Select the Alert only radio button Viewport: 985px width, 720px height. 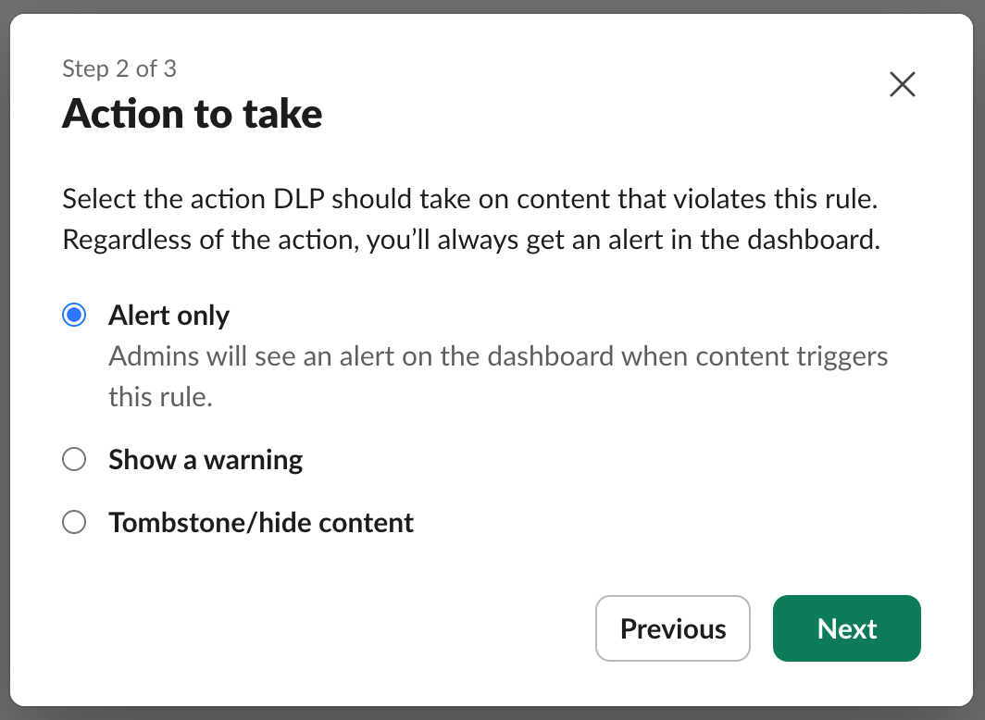(74, 316)
